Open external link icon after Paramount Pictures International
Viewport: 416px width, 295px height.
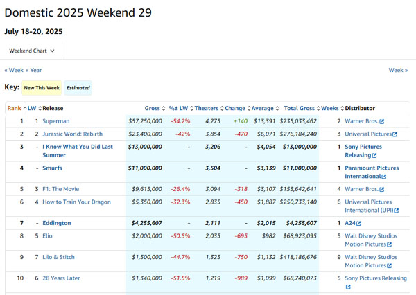click(x=384, y=177)
